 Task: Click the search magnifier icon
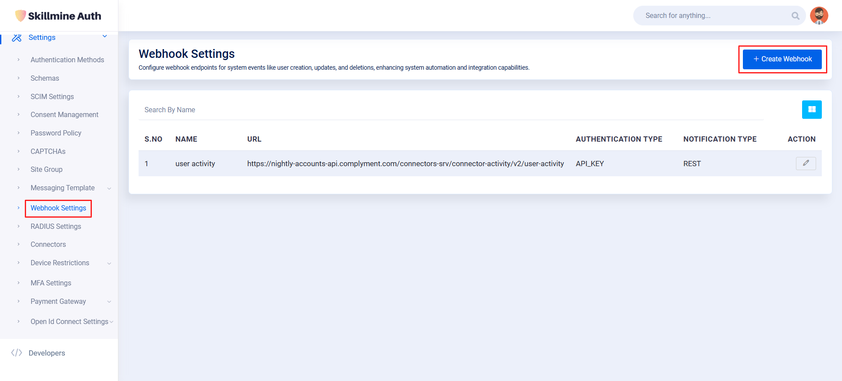click(795, 16)
